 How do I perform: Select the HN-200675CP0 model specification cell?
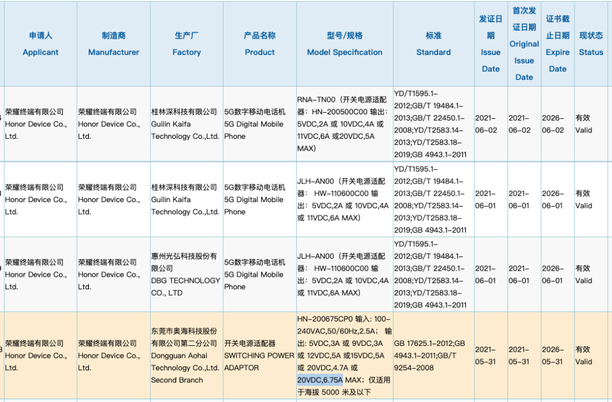pos(345,356)
